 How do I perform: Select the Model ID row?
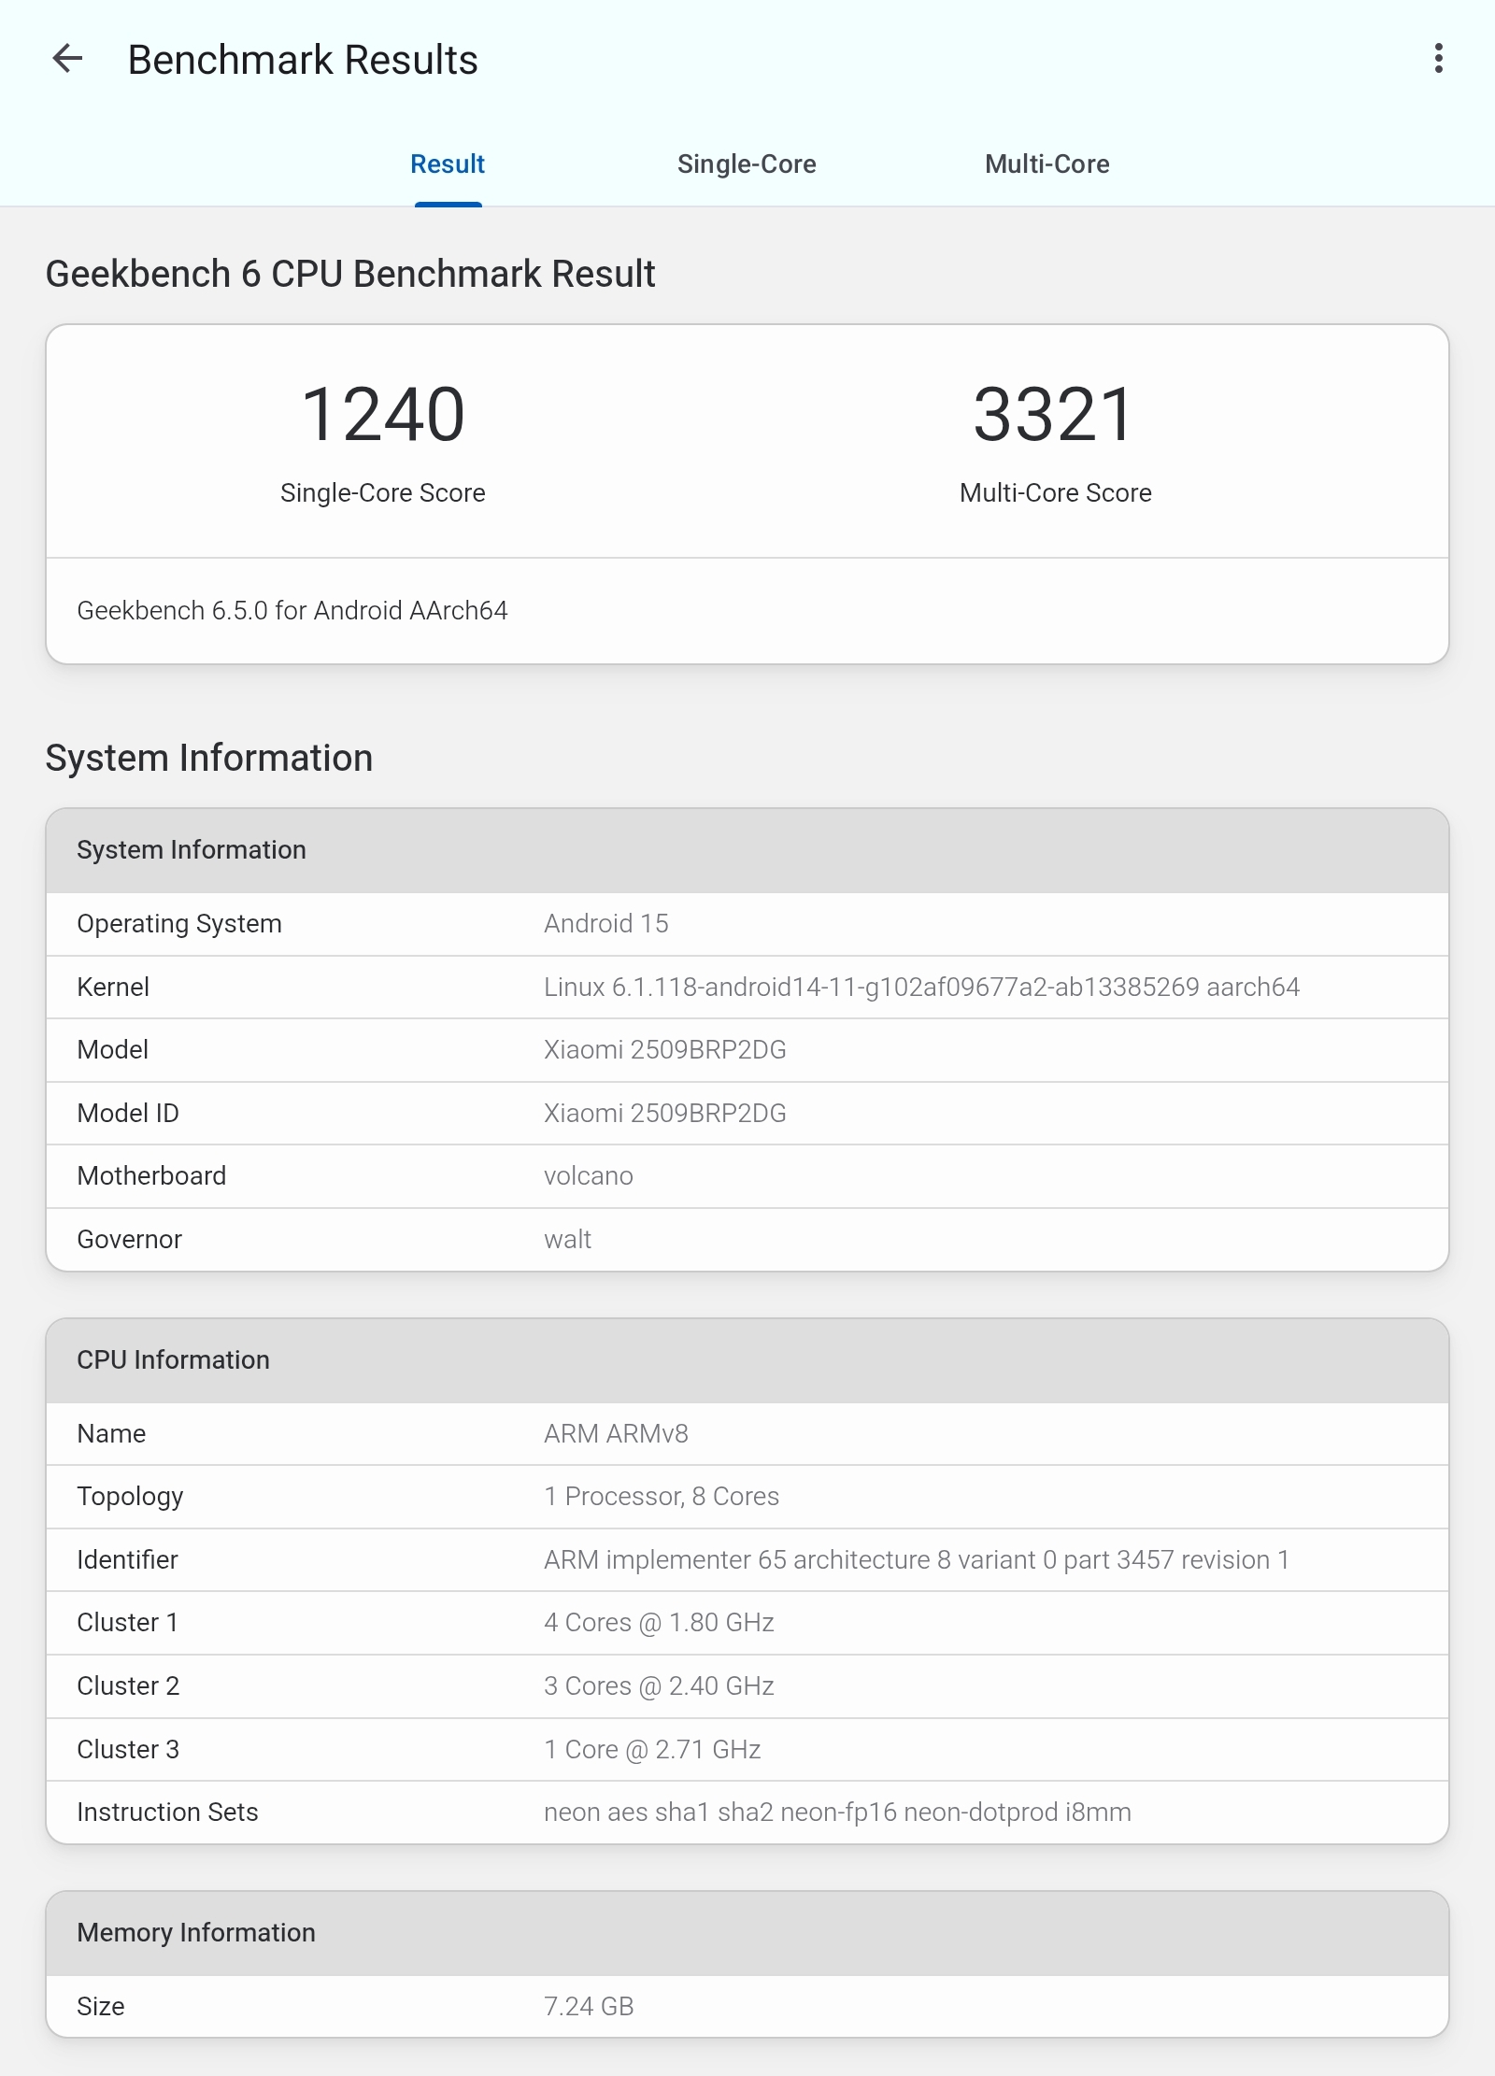[x=746, y=1114]
